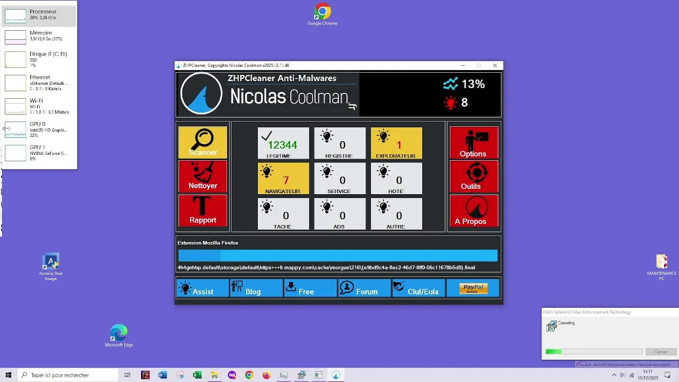This screenshot has height=382, width=679.
Task: Click the Nettoyer broom button
Action: (x=203, y=176)
